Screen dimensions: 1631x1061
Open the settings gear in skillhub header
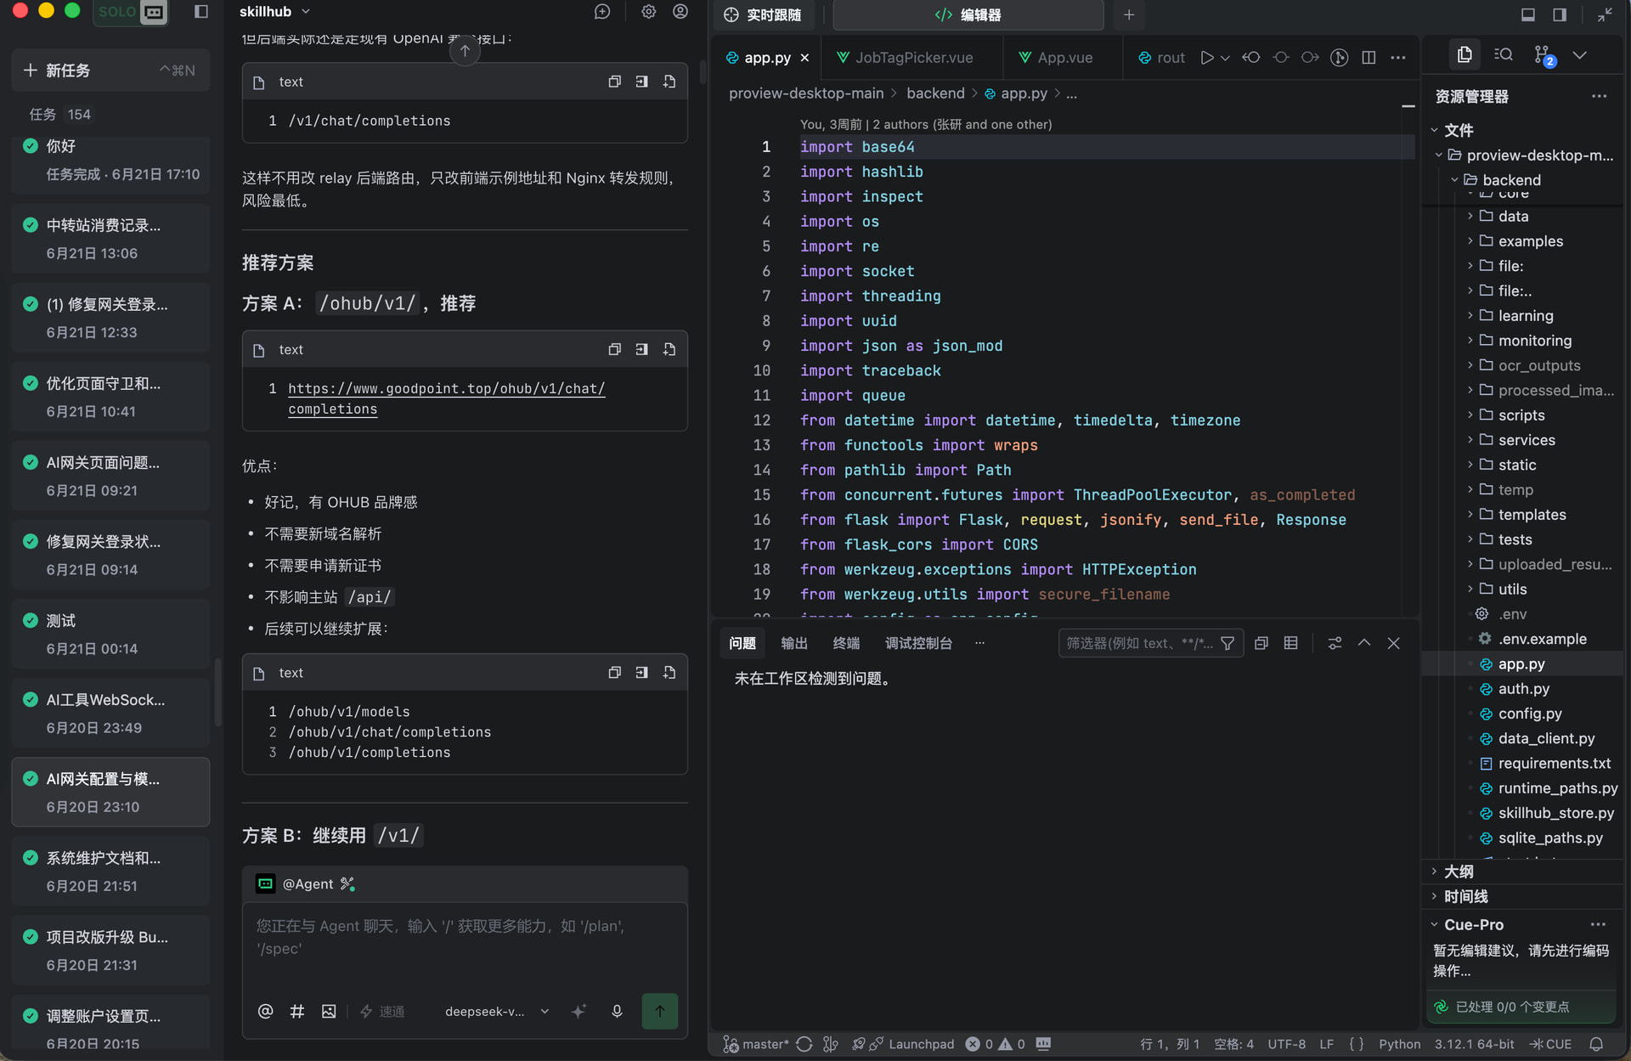pyautogui.click(x=648, y=12)
